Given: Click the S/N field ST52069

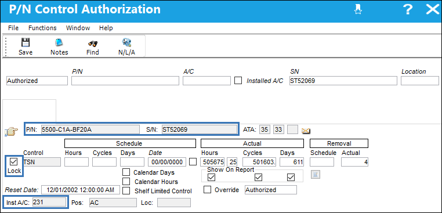Looking at the screenshot, I should (200, 129).
